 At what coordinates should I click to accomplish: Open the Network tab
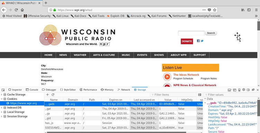(x=124, y=90)
